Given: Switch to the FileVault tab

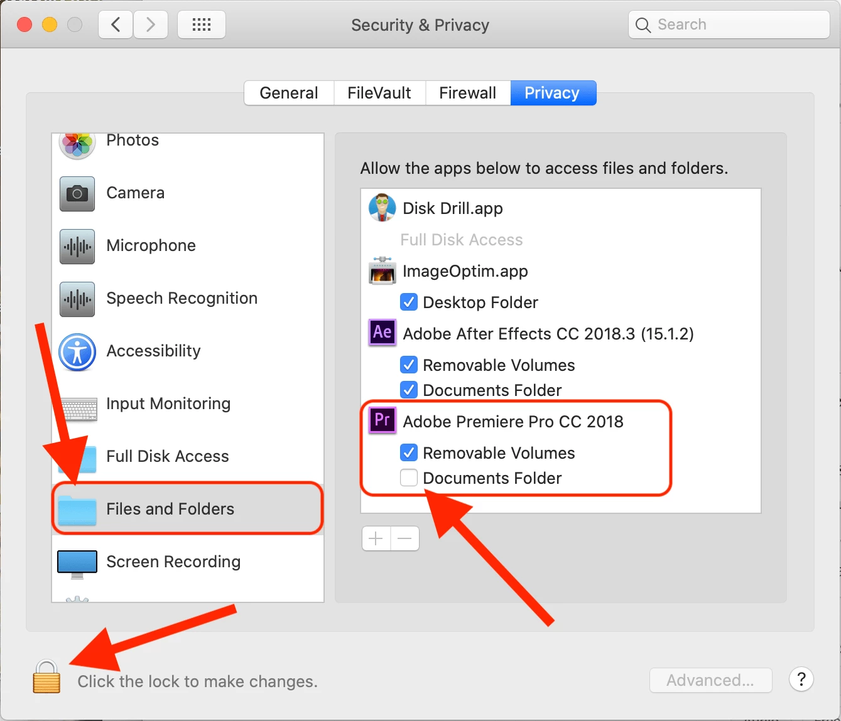Looking at the screenshot, I should (x=379, y=93).
